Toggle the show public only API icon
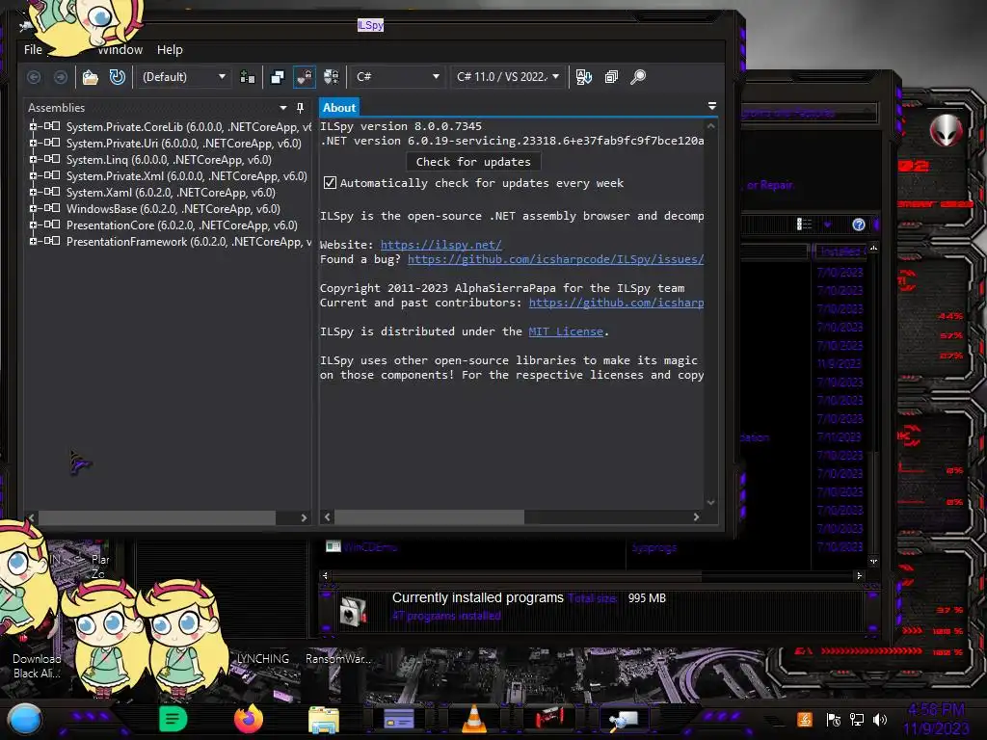This screenshot has height=740, width=987. pos(277,77)
